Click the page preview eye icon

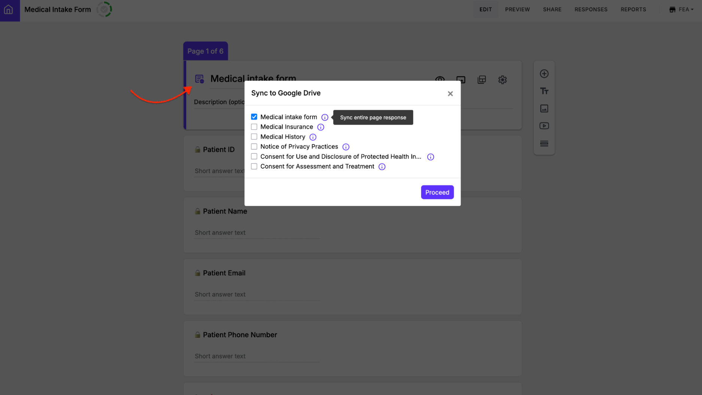coord(440,79)
